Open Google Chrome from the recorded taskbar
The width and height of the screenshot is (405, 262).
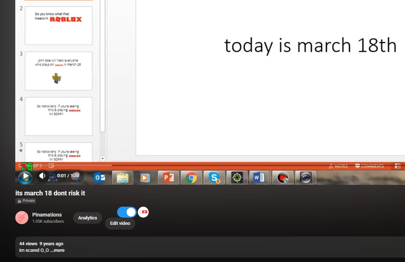[x=191, y=178]
